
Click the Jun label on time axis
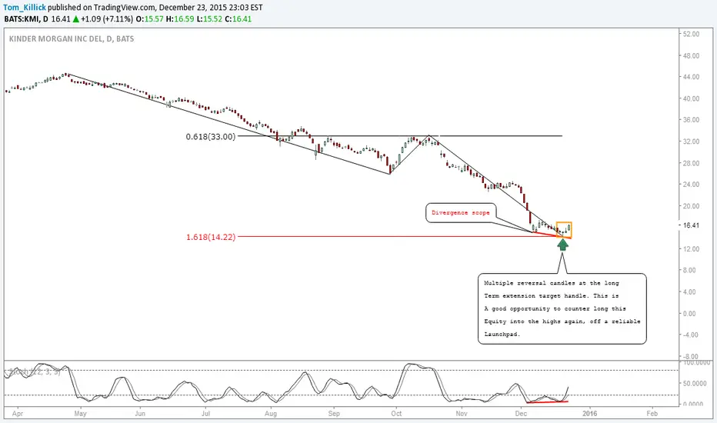pyautogui.click(x=140, y=414)
